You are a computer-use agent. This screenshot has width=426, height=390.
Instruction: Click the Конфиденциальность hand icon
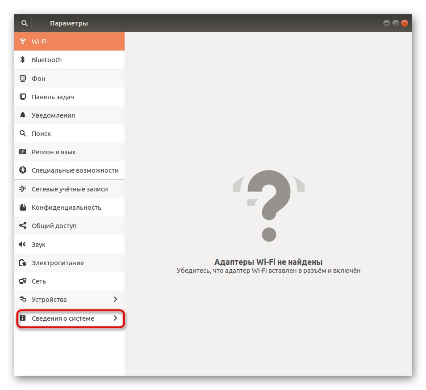(x=23, y=207)
